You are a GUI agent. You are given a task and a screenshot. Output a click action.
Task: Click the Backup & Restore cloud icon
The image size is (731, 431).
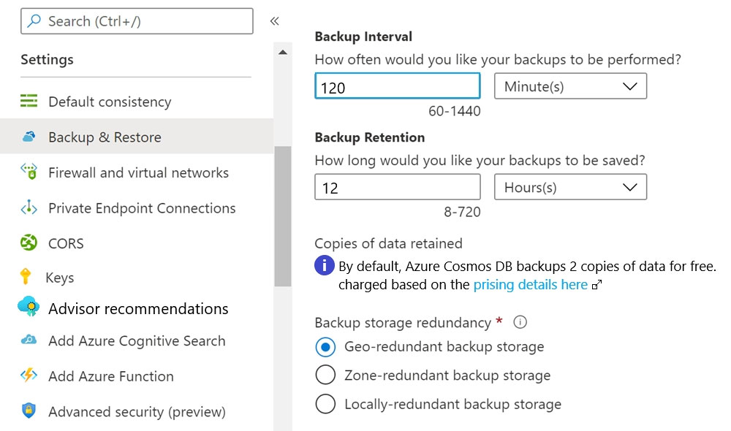coord(29,137)
